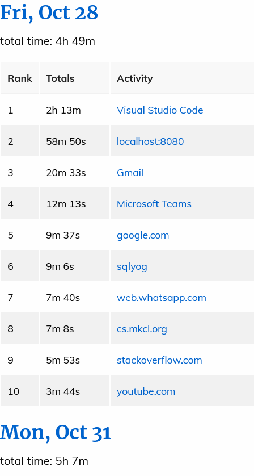Click the Fri, Oct 28 heading

[49, 13]
